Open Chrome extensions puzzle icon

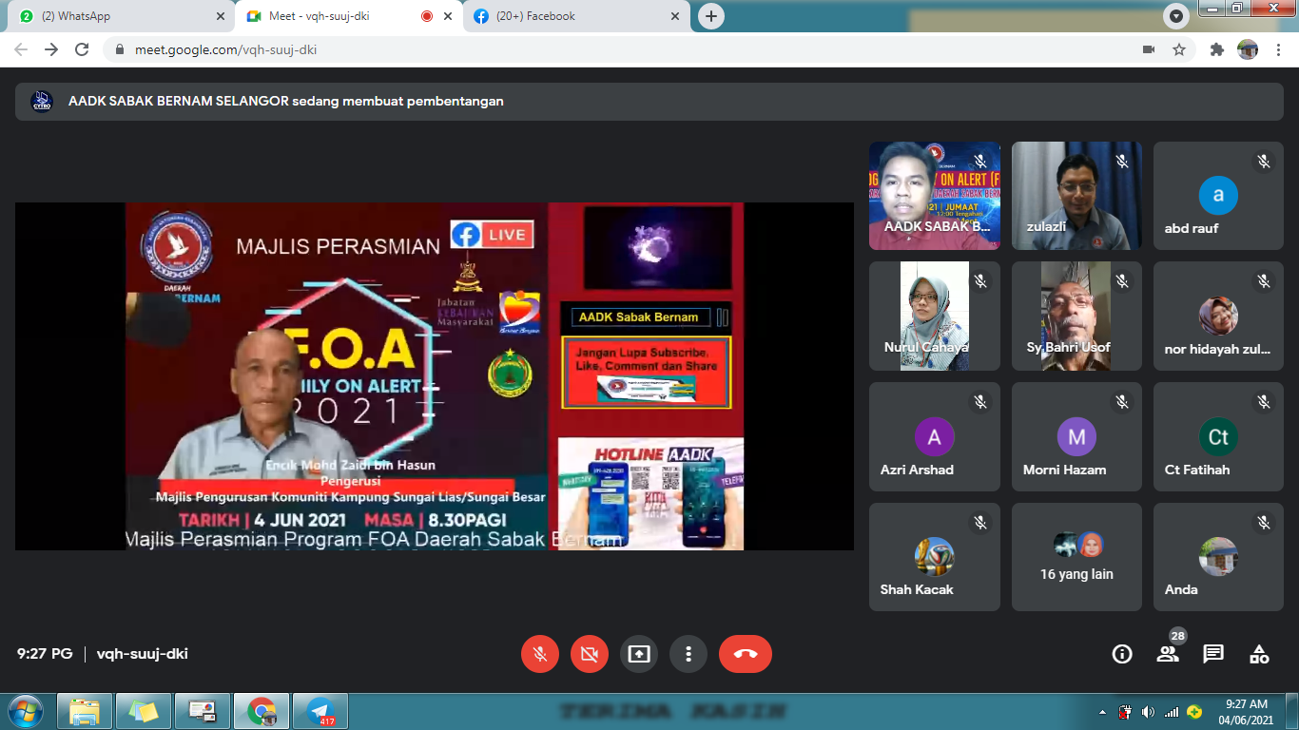click(x=1216, y=49)
